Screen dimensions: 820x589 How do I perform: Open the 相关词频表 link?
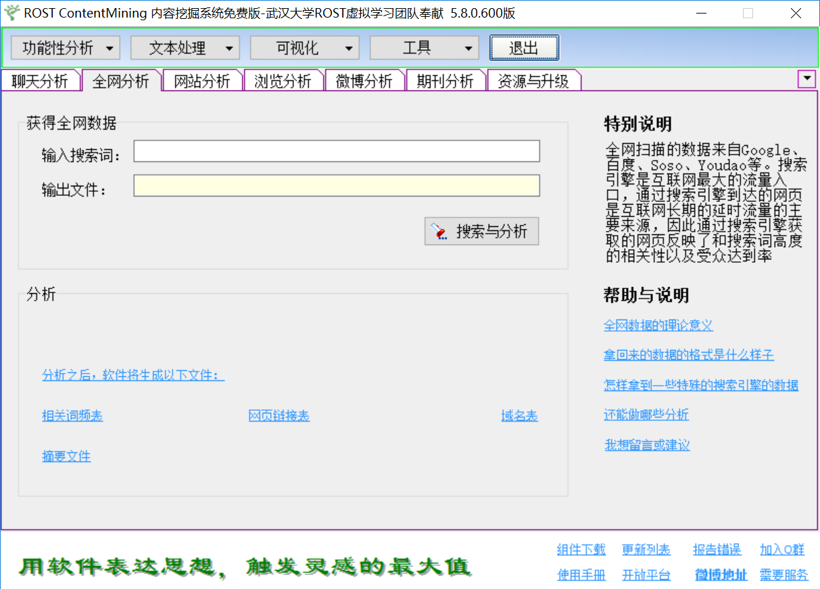(72, 416)
